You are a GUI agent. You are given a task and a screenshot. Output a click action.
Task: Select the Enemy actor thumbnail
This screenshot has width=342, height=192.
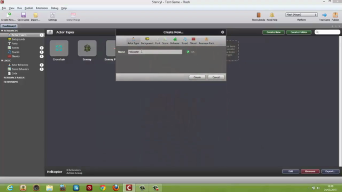tap(87, 48)
